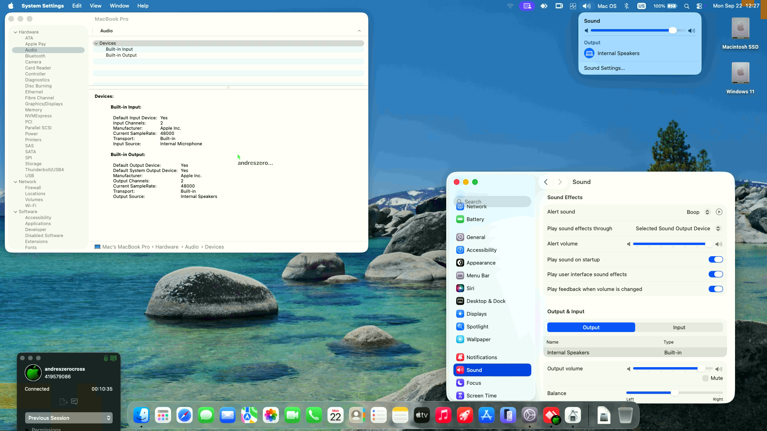Switch to the Input tab
767x431 pixels.
tap(679, 327)
